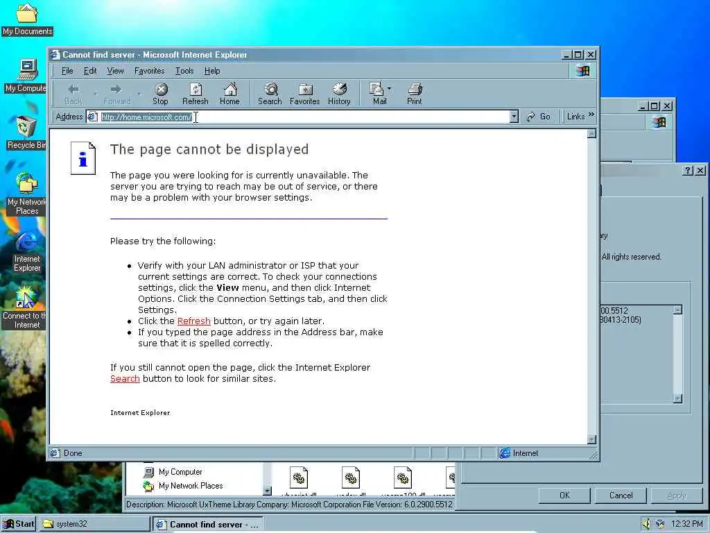Select My Network Places in folder tree
The width and height of the screenshot is (710, 533).
191,486
